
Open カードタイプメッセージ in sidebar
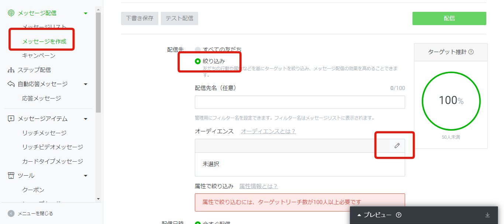pyautogui.click(x=53, y=161)
